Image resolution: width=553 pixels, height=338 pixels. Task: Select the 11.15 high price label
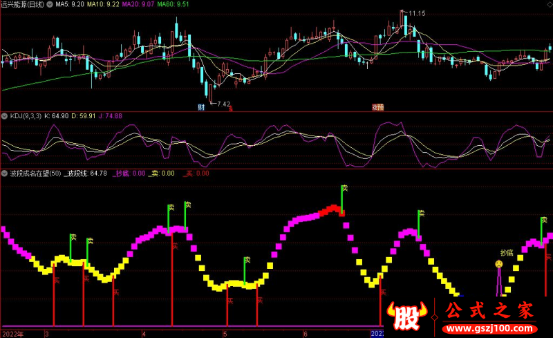[x=417, y=13]
